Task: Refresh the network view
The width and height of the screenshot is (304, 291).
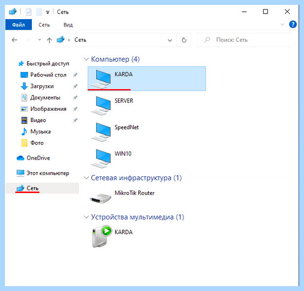Action: tap(184, 40)
